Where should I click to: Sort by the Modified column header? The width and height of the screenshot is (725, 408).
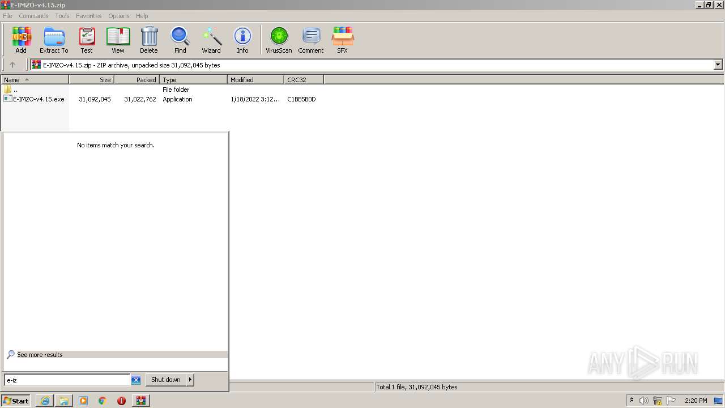click(x=255, y=80)
